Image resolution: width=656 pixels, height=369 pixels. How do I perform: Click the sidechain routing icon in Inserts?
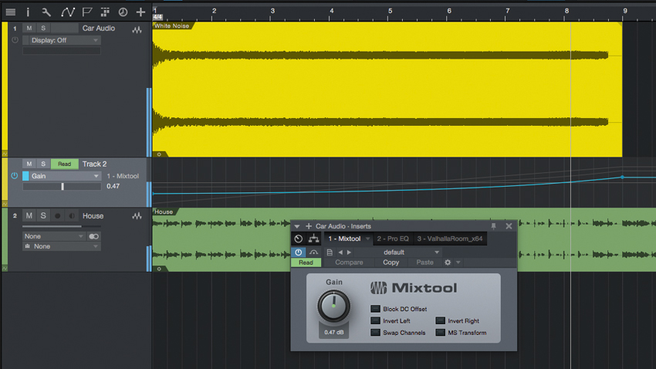point(313,239)
